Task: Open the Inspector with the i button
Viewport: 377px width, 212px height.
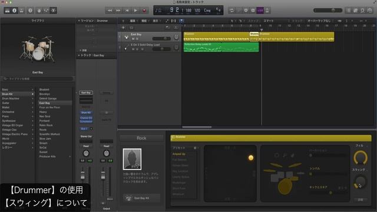Action: [14, 11]
